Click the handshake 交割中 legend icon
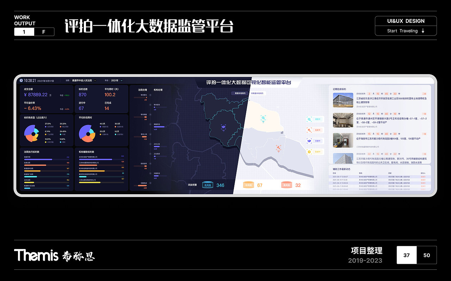The height and width of the screenshot is (281, 451). (x=309, y=140)
